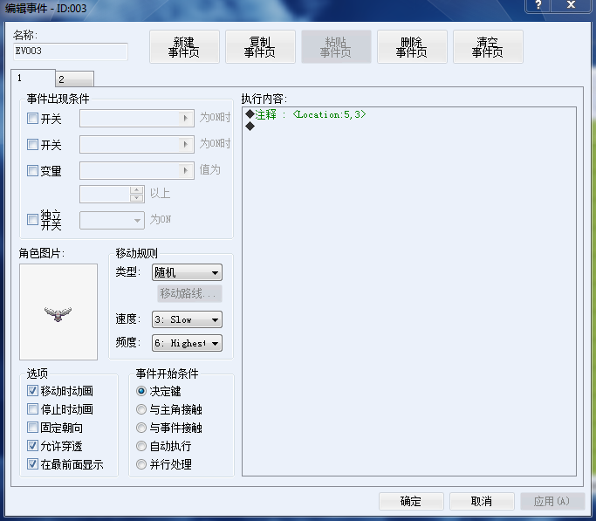Open the 速度 dropdown showing 3: Slow

pos(187,319)
